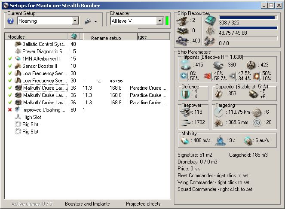Image resolution: width=285 pixels, height=209 pixels.
Task: Click the explosive resistance icon
Action: 257,76
